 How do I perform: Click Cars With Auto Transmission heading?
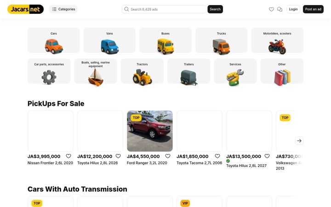tap(77, 189)
